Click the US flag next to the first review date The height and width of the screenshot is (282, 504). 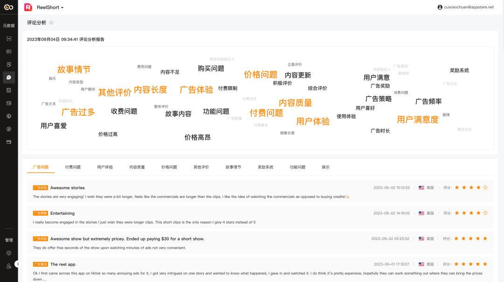420,187
